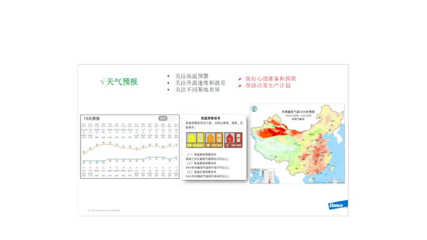Screen dimensions: 427x240
Task: Click the Elanco logo
Action: click(x=338, y=205)
